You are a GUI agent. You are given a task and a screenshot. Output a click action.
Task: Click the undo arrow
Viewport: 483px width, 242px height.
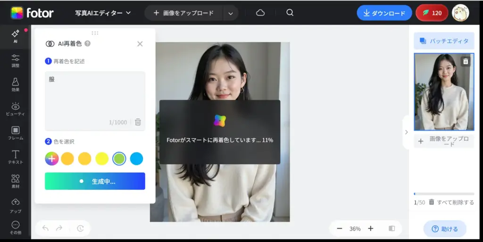click(x=46, y=228)
